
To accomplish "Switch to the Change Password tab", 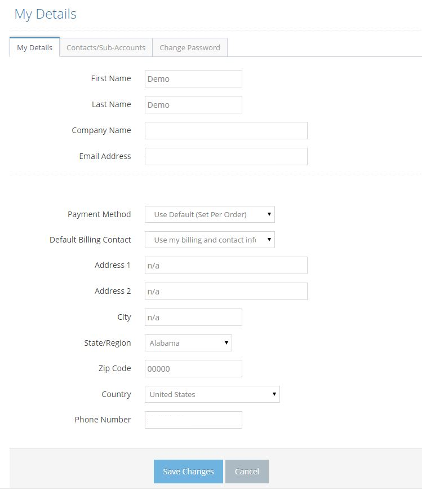I will 190,47.
